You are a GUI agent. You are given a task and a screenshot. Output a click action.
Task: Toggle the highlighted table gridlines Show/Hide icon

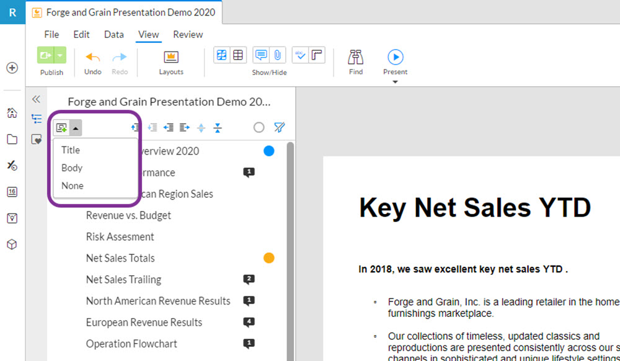point(222,55)
